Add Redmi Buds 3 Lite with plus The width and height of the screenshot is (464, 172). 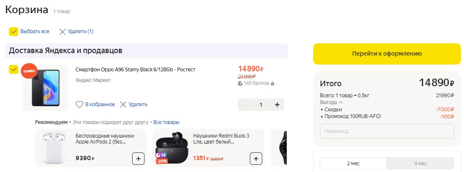coord(256,159)
